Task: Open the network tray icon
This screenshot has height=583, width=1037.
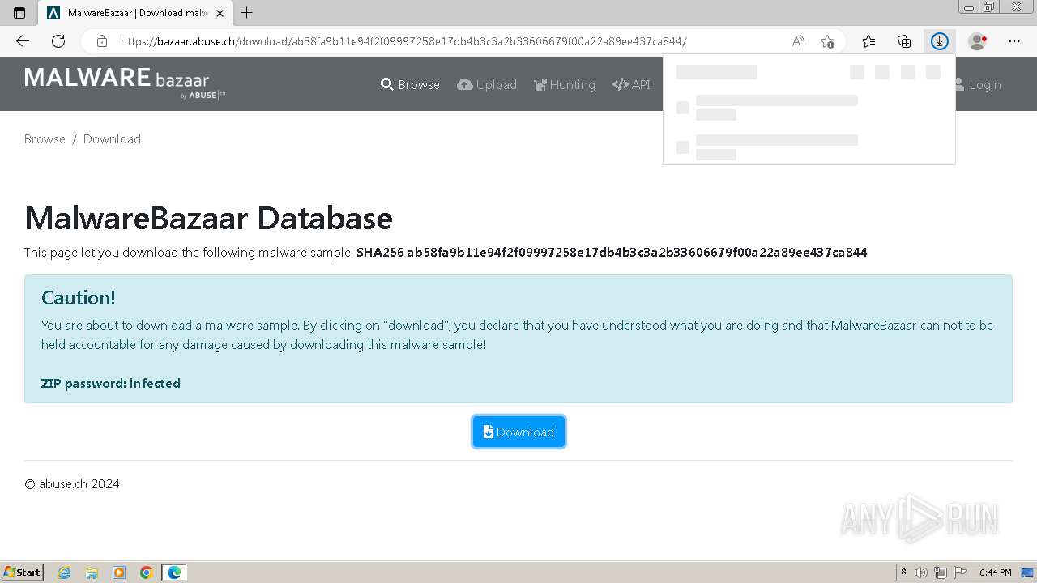Action: [941, 572]
